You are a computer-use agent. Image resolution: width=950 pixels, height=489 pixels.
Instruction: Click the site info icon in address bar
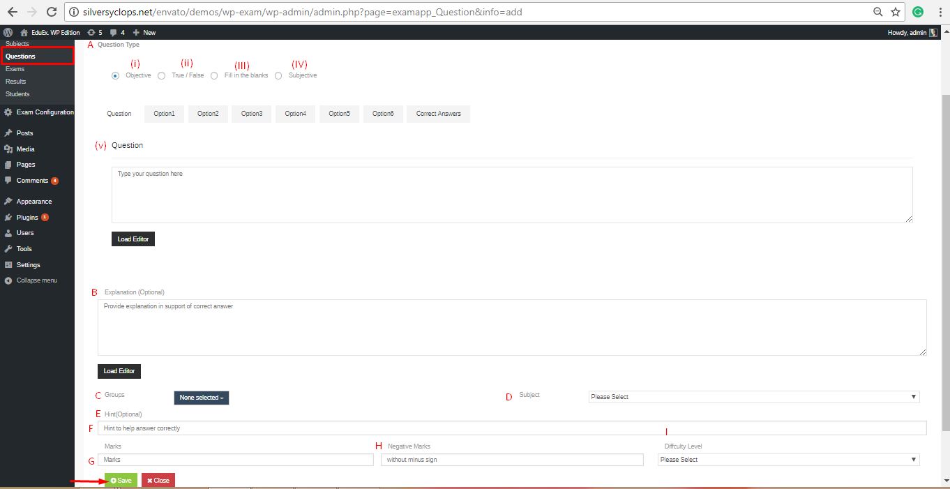[x=75, y=12]
